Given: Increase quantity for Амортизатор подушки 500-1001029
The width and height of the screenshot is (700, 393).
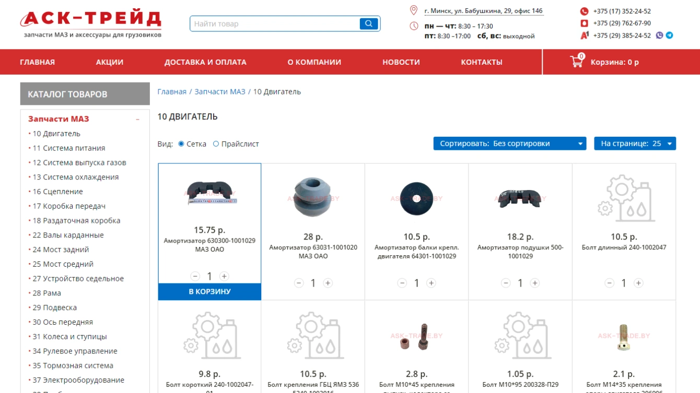Looking at the screenshot, I should (534, 283).
